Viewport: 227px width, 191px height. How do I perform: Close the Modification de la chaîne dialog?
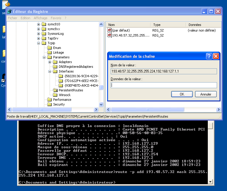216,56
